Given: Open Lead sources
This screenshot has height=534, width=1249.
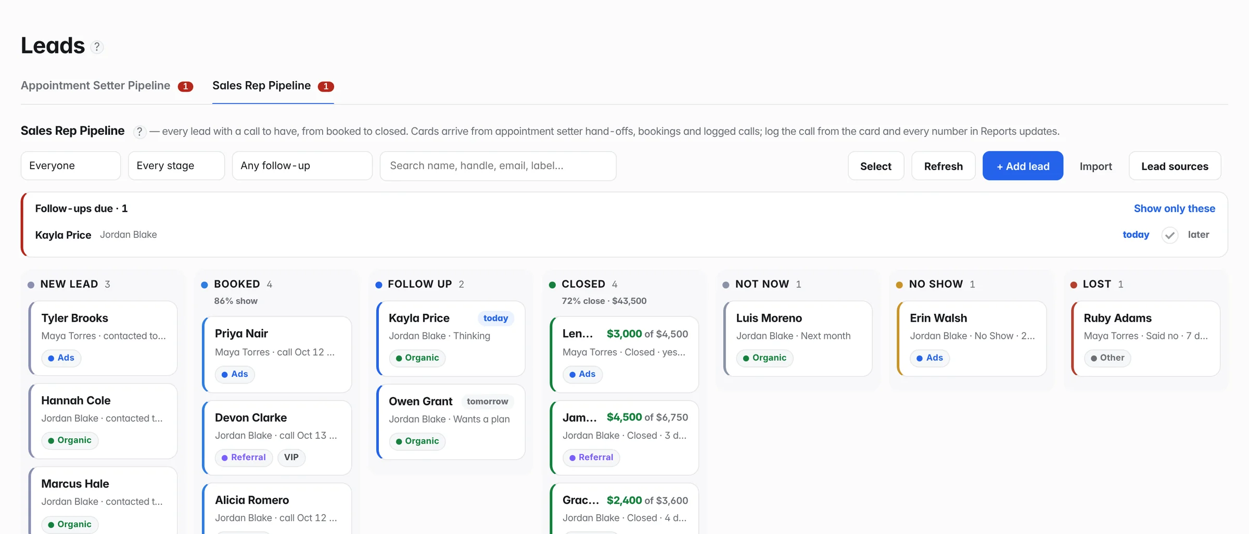Looking at the screenshot, I should coord(1175,166).
